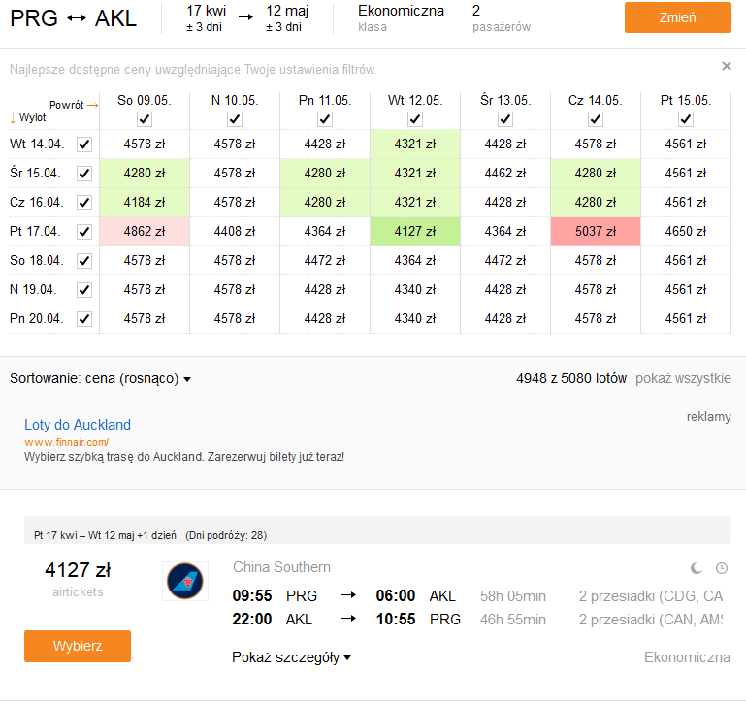Image resolution: width=746 pixels, height=703 pixels.
Task: Click the airtickets provider label
Action: click(x=78, y=591)
